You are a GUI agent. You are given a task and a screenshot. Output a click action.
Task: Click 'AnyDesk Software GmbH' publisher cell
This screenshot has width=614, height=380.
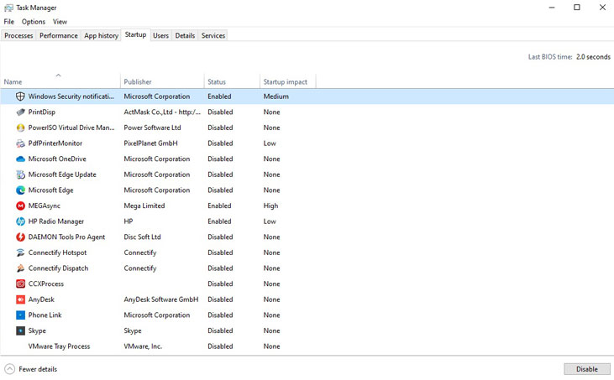click(161, 299)
